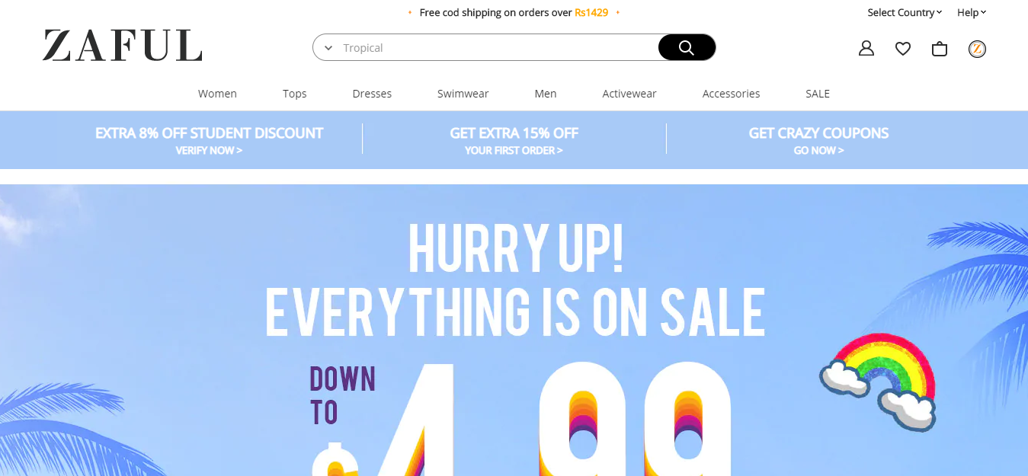Image resolution: width=1028 pixels, height=476 pixels.
Task: Expand the Help menu
Action: pos(970,12)
